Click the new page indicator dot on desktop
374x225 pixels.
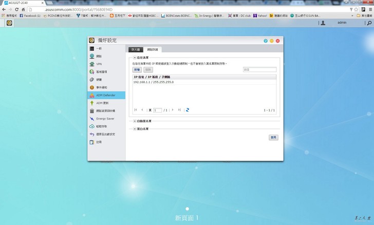coord(187,209)
